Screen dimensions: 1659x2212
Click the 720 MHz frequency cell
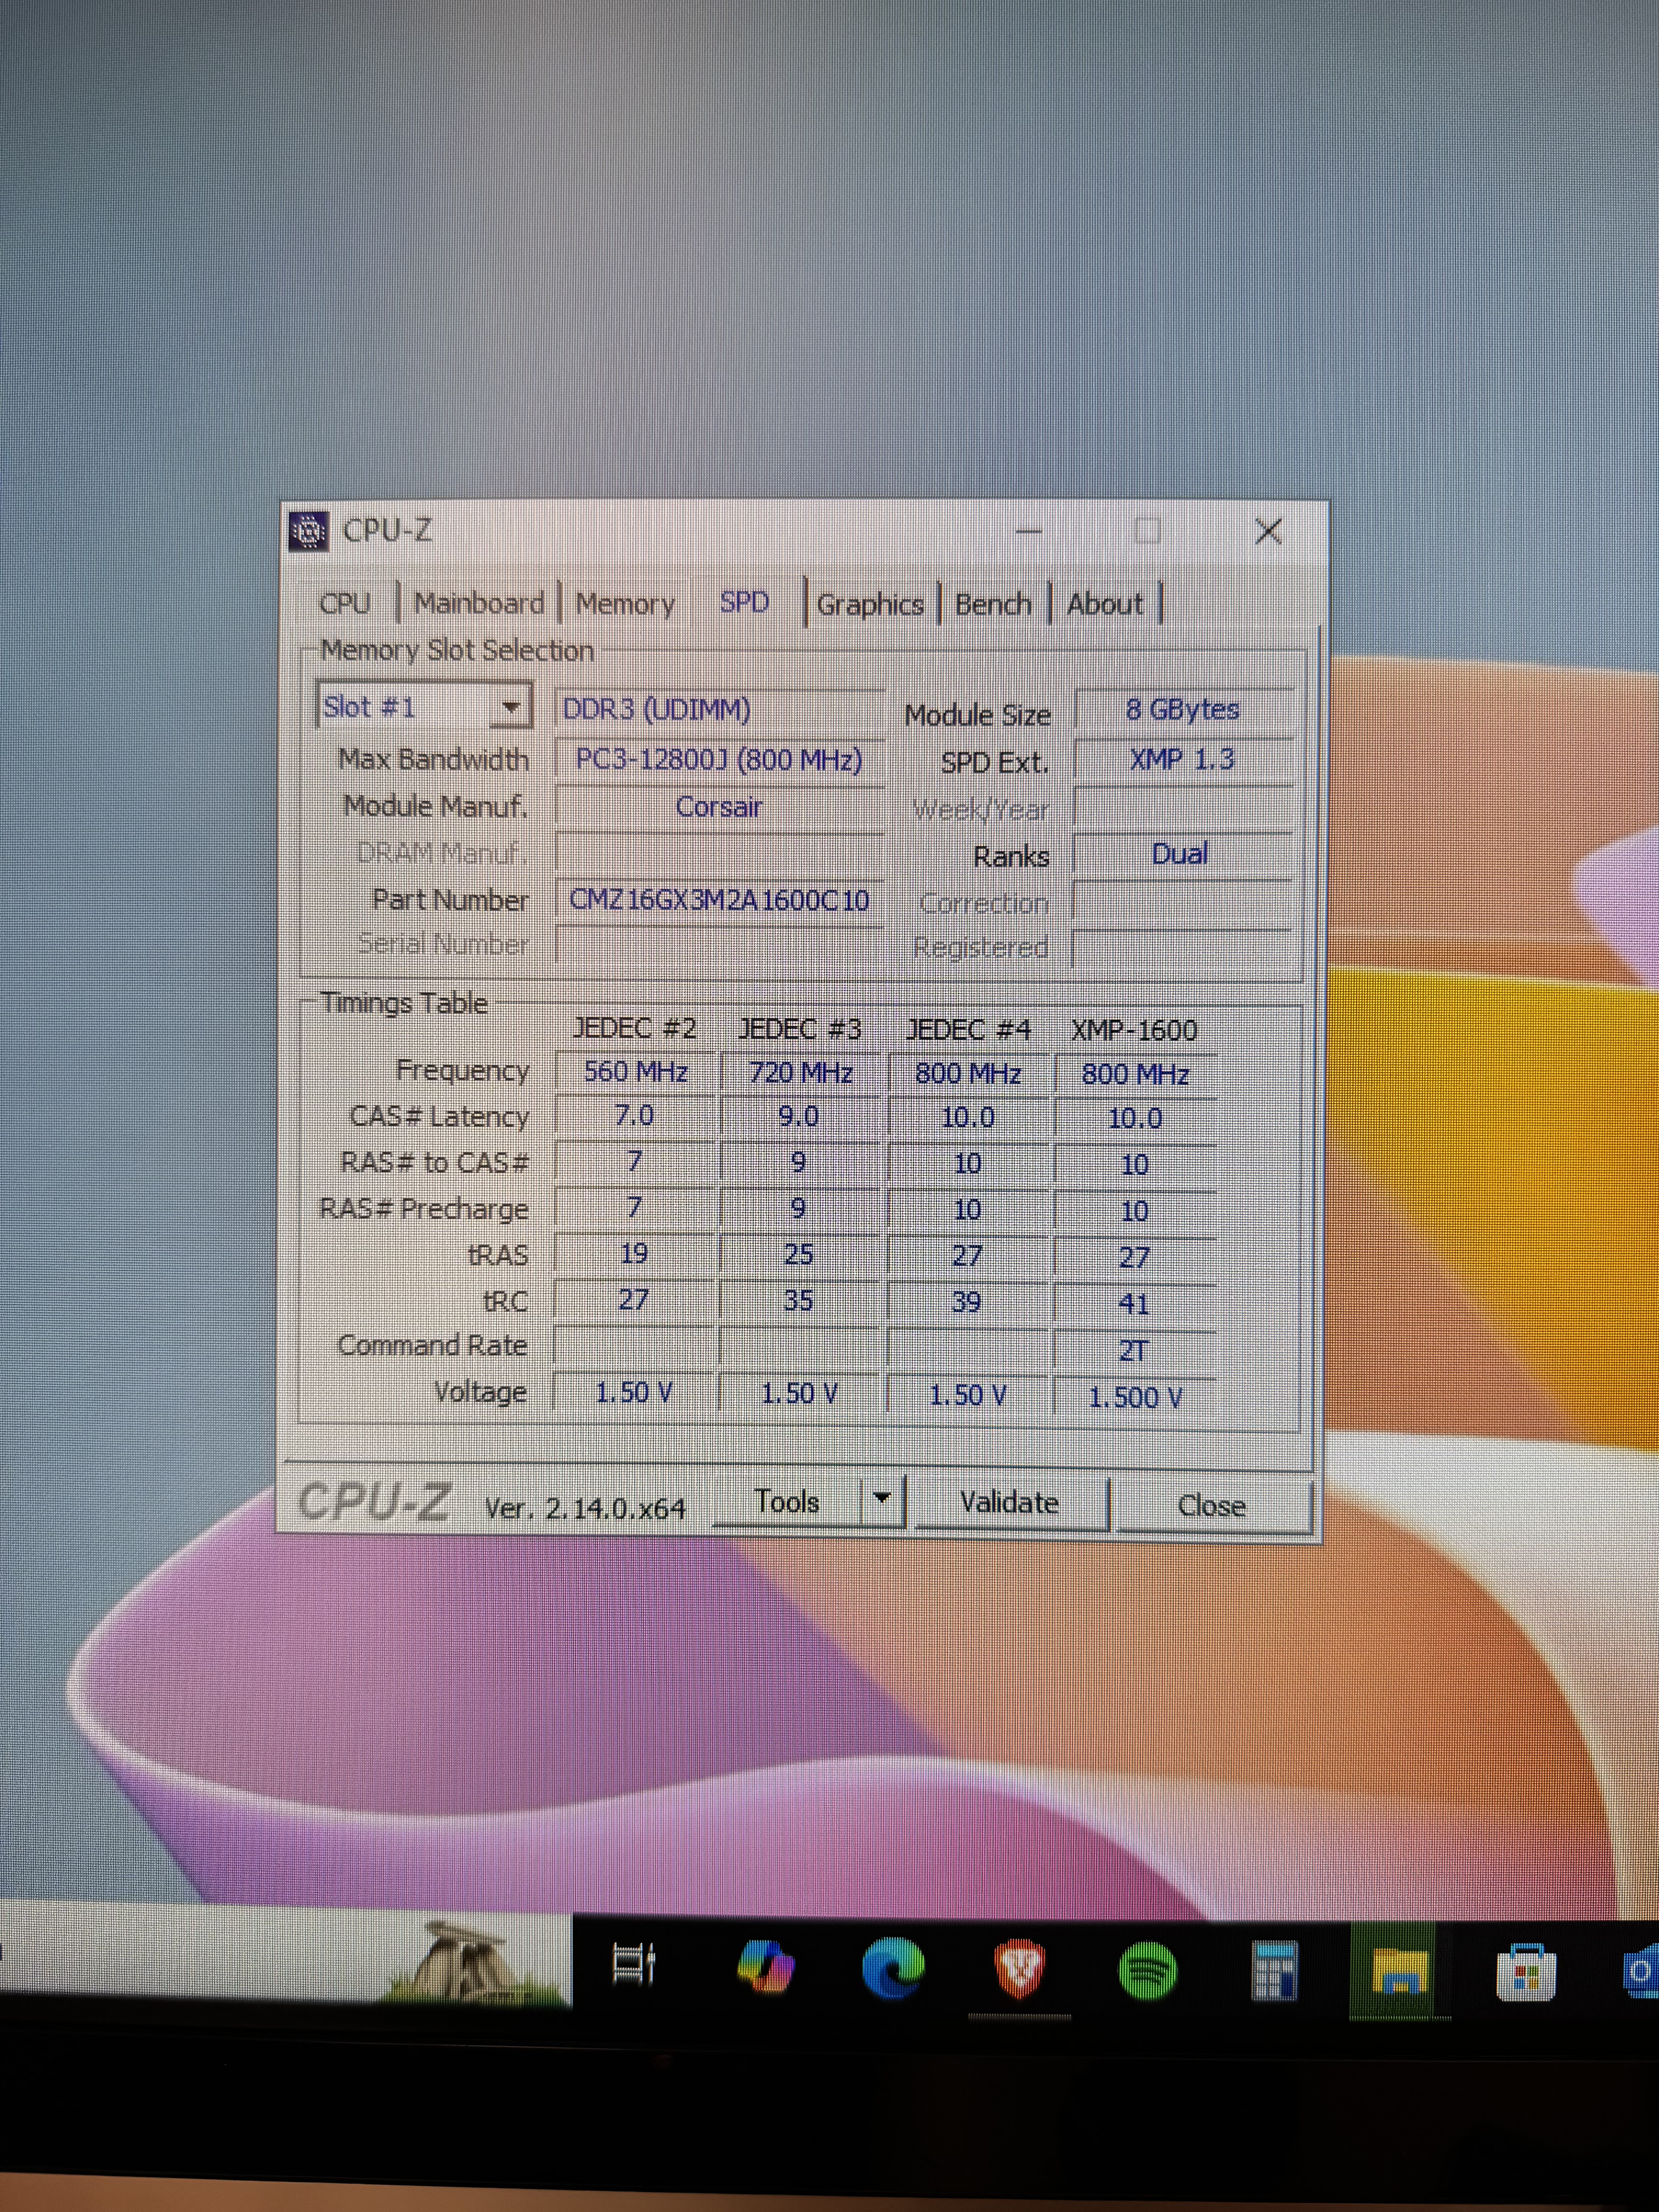801,1073
